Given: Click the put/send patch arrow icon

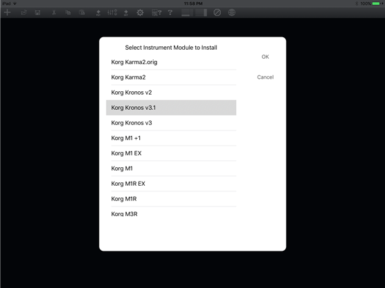Looking at the screenshot, I should [98, 12].
